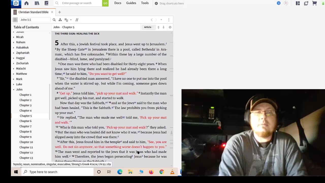Click the John breadcrumb link

pyautogui.click(x=56, y=27)
